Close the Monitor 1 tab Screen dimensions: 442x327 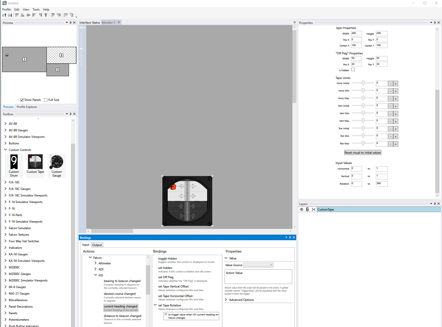(119, 22)
